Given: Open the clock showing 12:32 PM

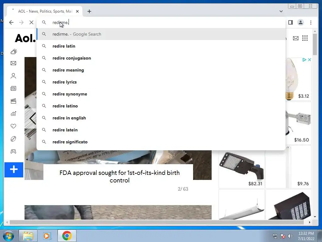Looking at the screenshot, I should pos(306,236).
